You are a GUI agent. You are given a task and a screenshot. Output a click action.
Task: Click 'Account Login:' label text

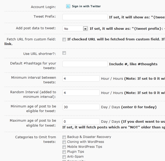(x=43, y=7)
